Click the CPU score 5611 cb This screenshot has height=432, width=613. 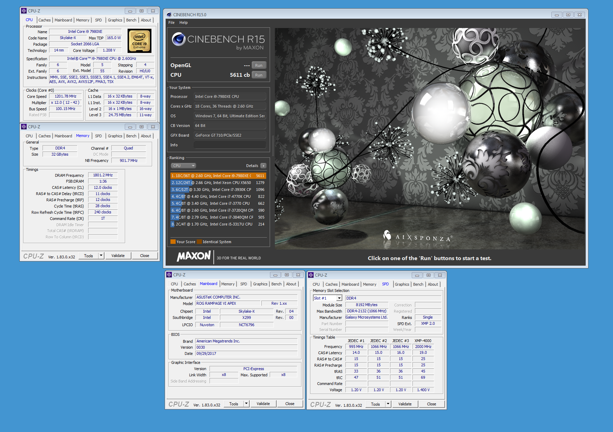point(240,75)
